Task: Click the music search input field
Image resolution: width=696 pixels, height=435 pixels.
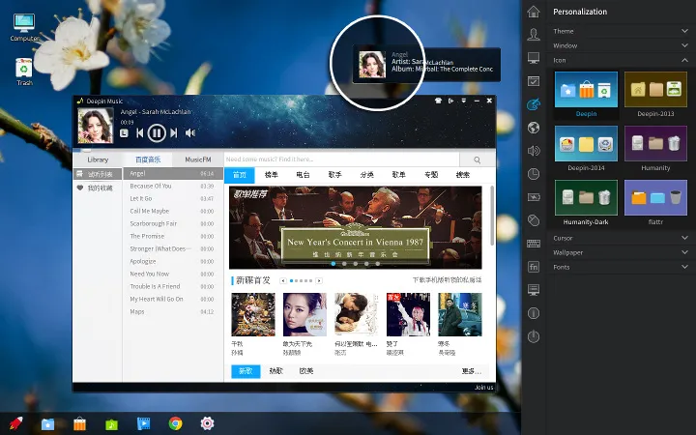Action: [x=341, y=159]
